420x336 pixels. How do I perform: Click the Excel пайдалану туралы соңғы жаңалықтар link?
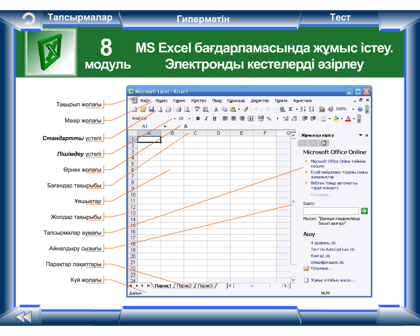point(339,175)
